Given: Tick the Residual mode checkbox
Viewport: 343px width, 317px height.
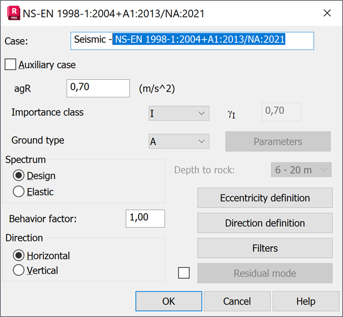Looking at the screenshot, I should 184,273.
